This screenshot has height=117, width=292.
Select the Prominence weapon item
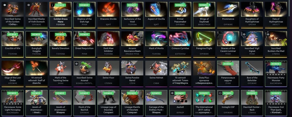pyautogui.click(x=228, y=15)
